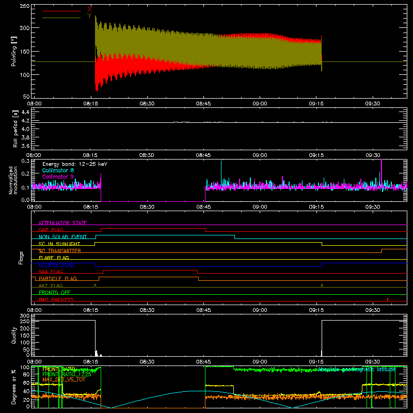Click the BAD_PACKETS red spike marker
413x413 pixels.
pos(388,299)
